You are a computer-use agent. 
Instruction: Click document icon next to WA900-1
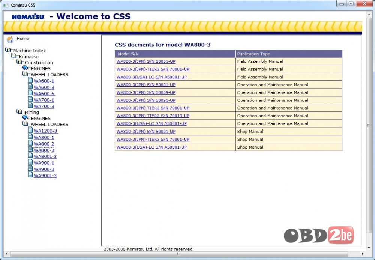click(x=30, y=162)
